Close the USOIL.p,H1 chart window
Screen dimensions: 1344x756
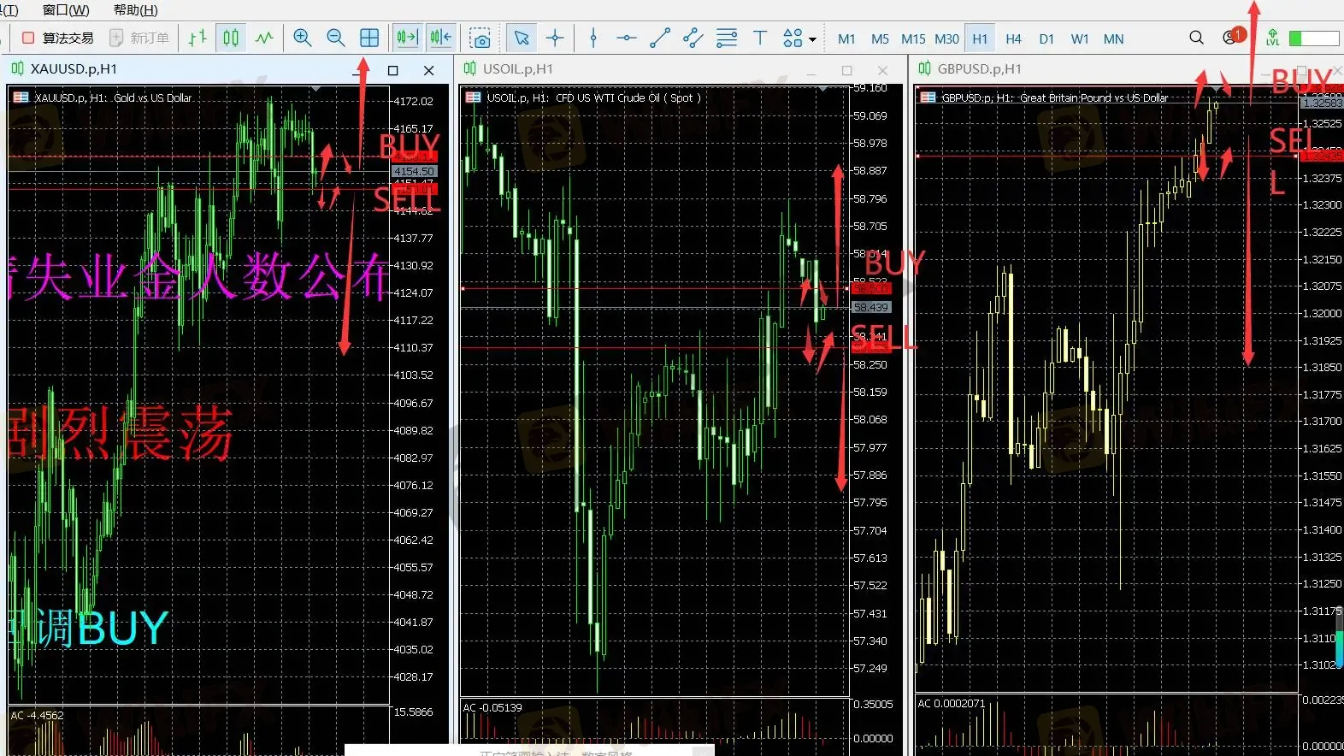coord(883,70)
